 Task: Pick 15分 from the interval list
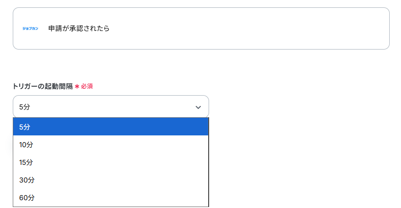(111, 162)
